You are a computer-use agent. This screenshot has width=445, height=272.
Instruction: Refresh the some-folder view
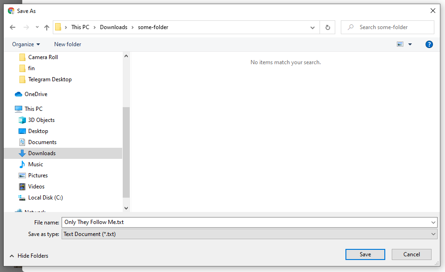[x=327, y=27]
